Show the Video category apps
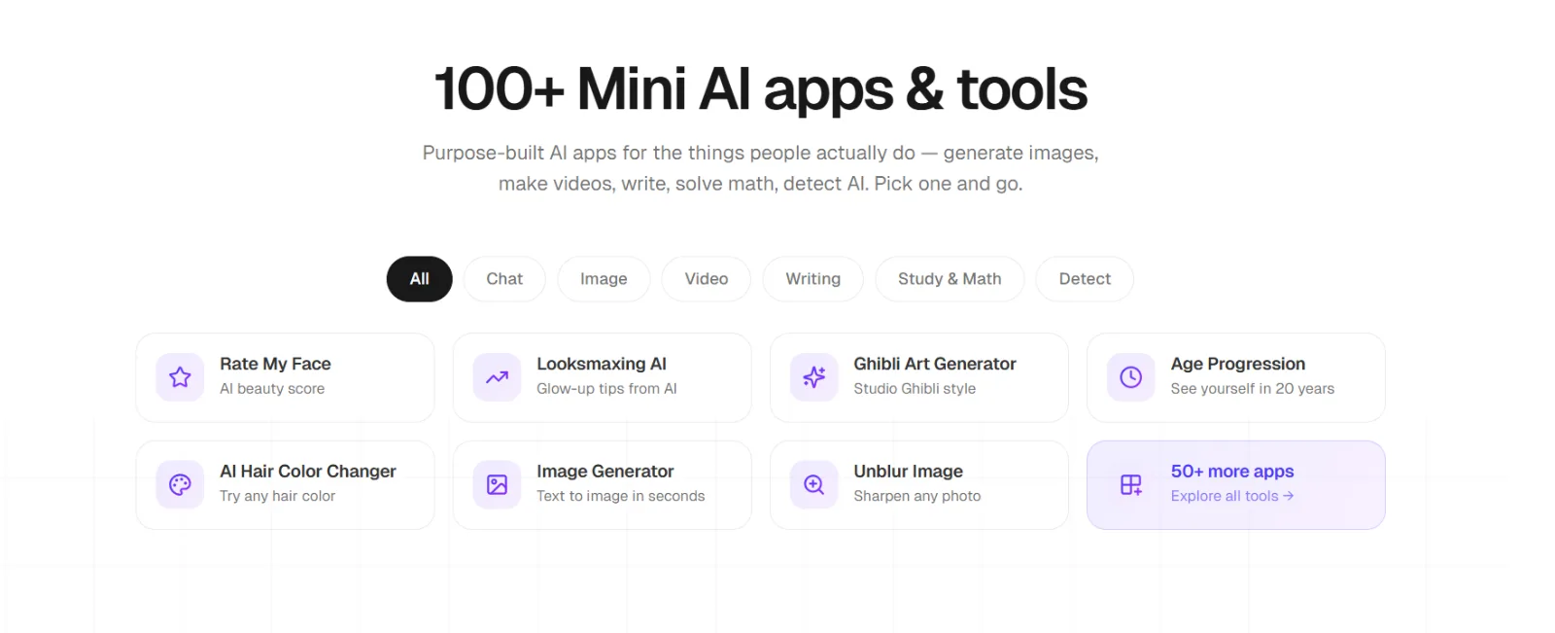1555x633 pixels. click(x=707, y=279)
